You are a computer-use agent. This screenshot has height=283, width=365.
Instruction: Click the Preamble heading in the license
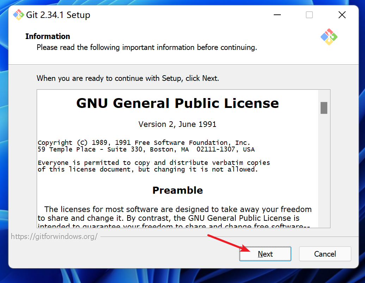[x=178, y=190]
